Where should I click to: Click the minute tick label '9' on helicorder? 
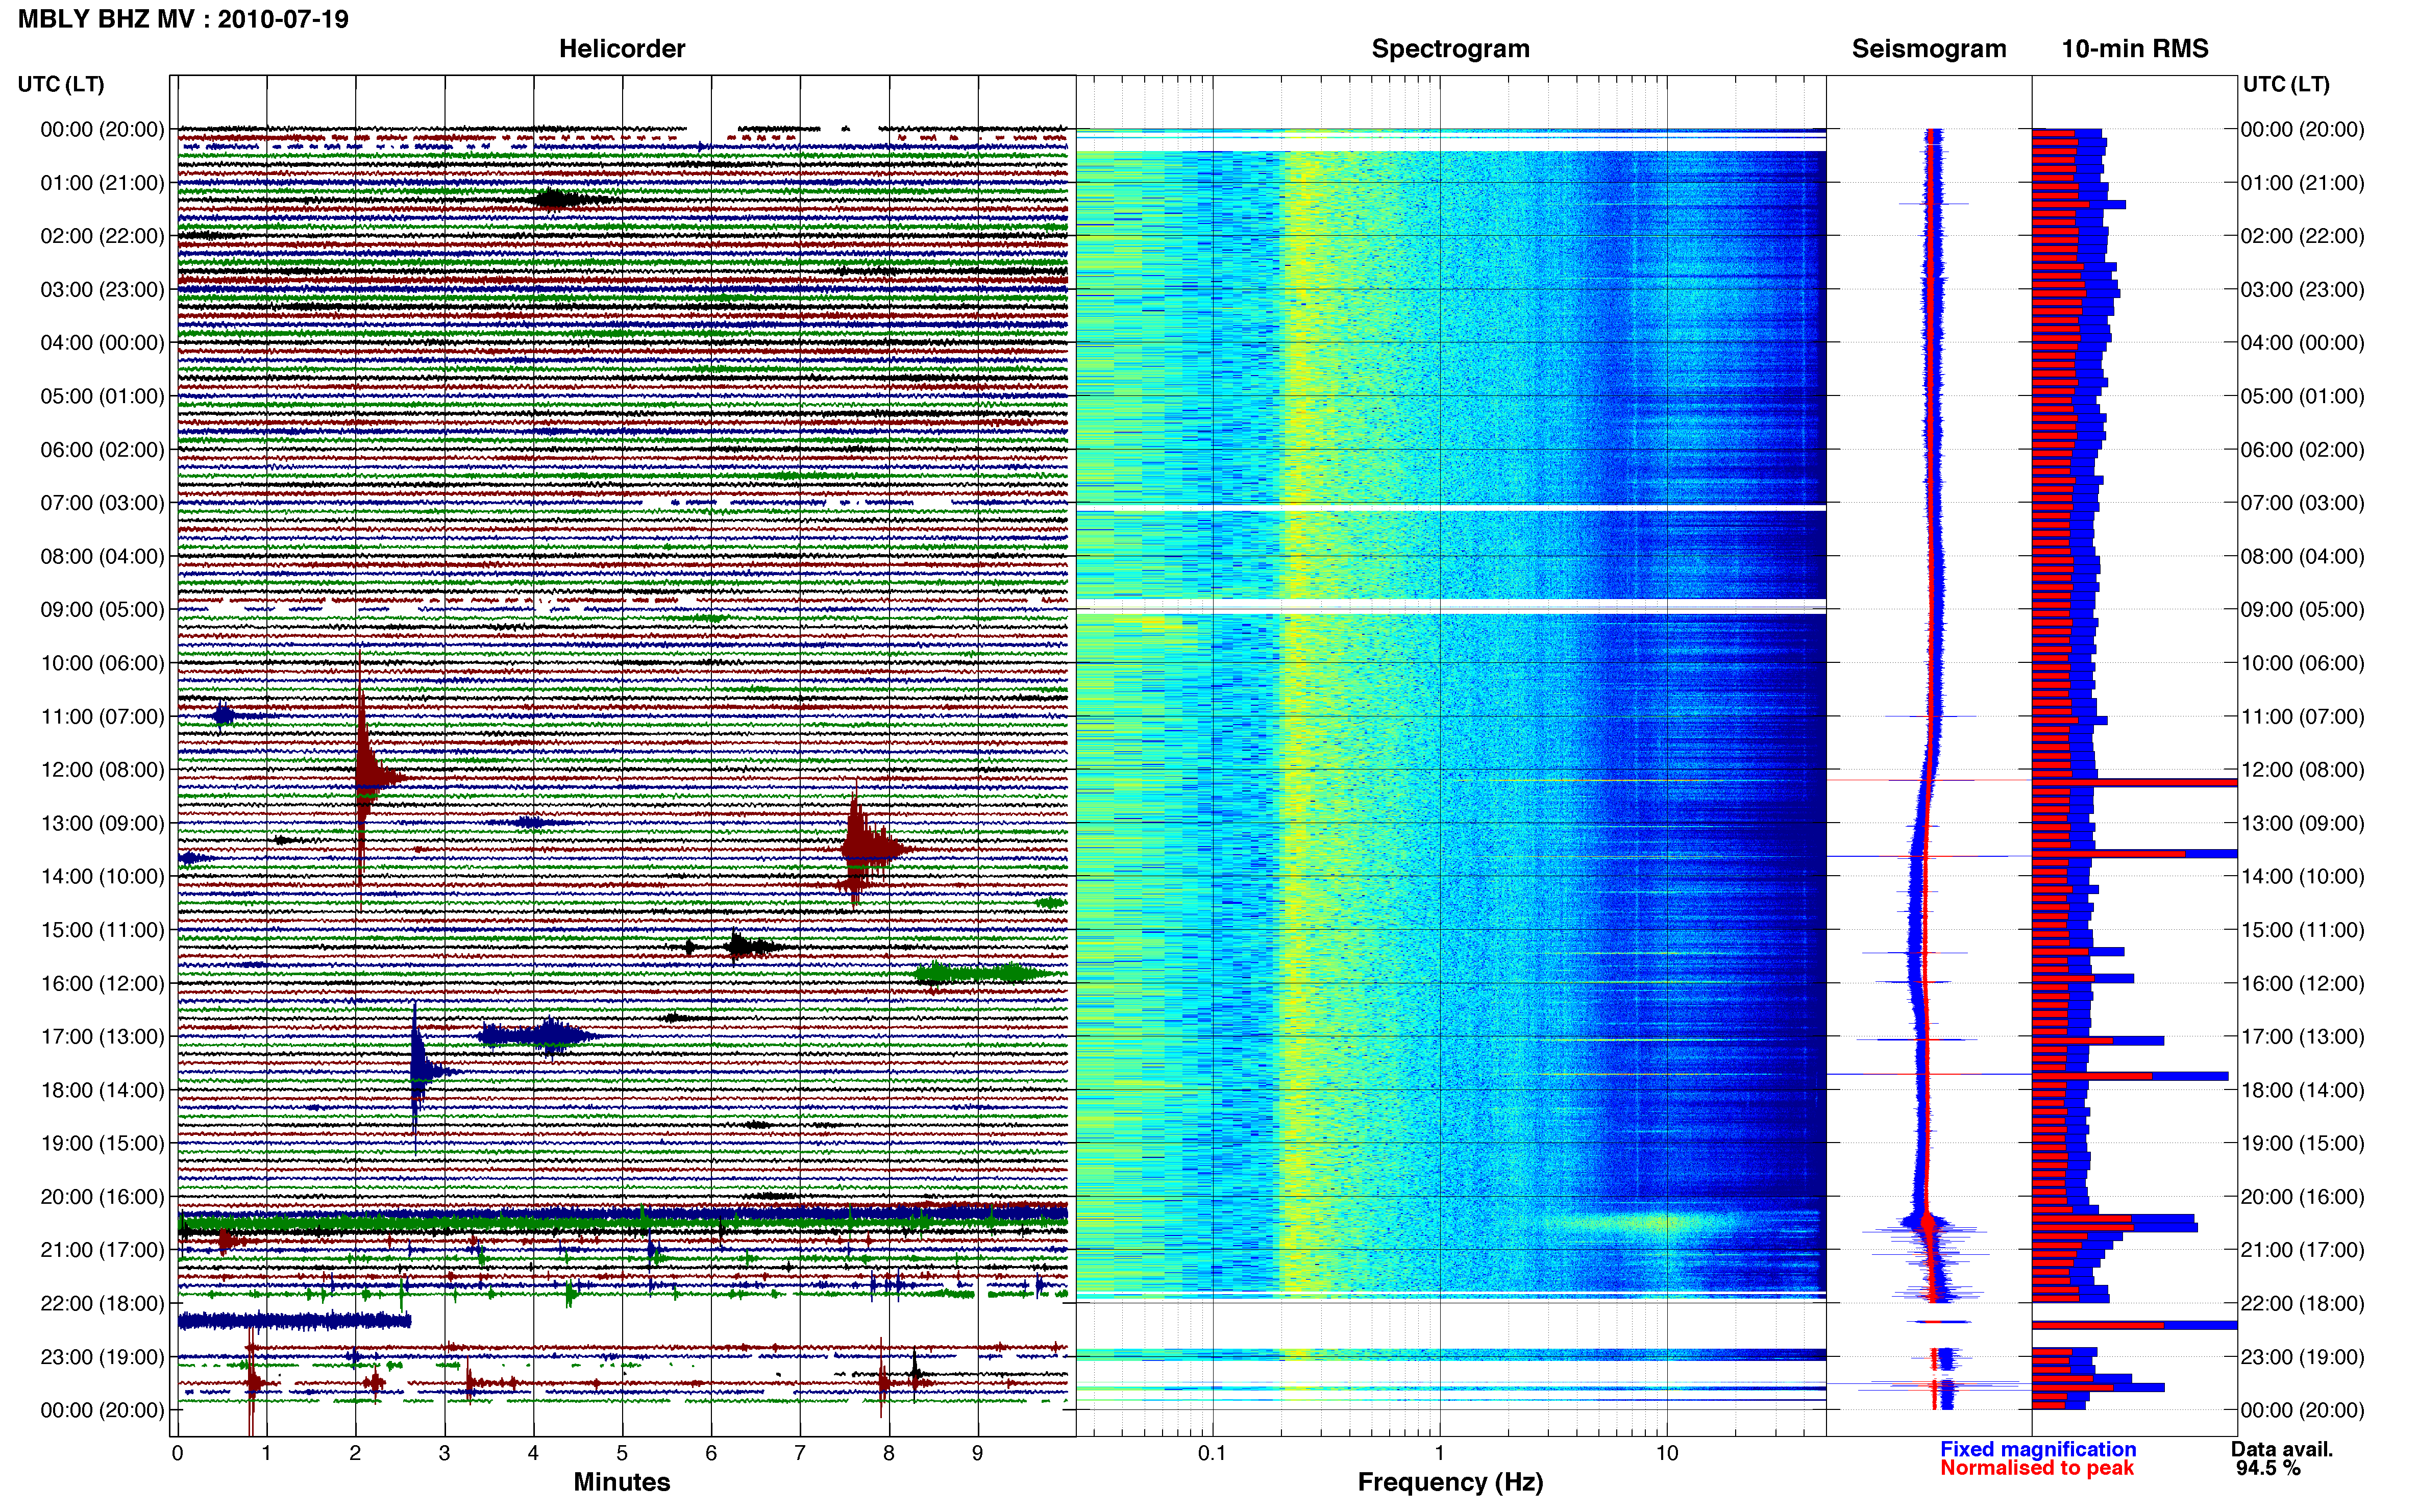coord(977,1453)
